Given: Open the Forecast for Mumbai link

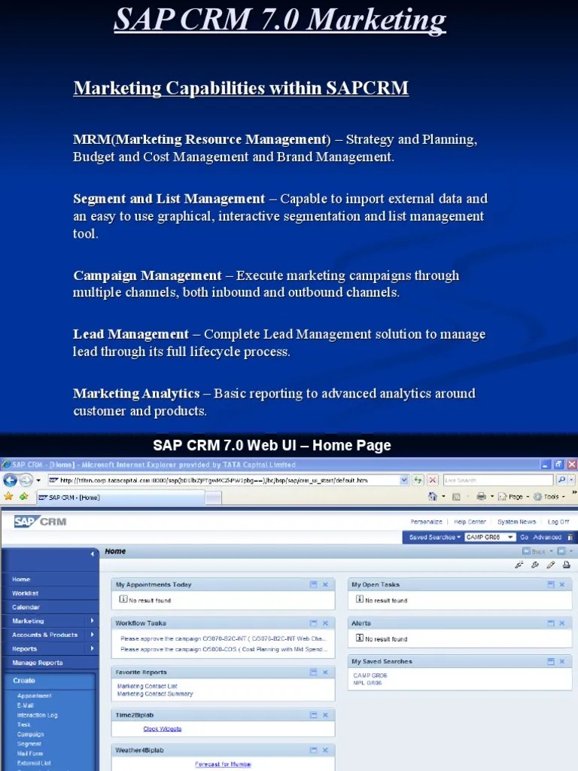Looking at the screenshot, I should coord(223,764).
